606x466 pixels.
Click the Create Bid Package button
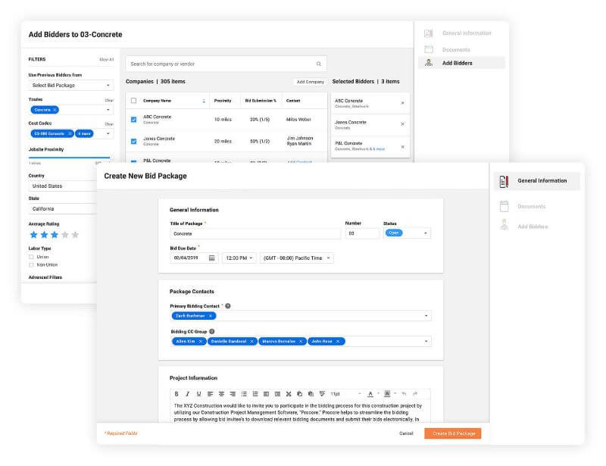(x=453, y=433)
